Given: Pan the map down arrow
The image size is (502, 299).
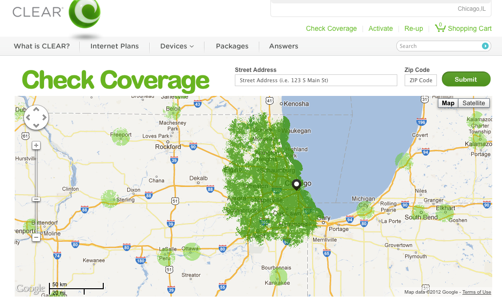Looking at the screenshot, I should (36, 125).
